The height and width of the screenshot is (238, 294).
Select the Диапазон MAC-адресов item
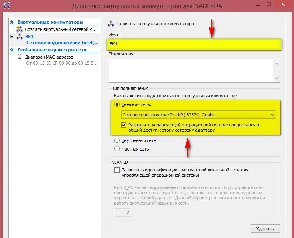click(49, 57)
